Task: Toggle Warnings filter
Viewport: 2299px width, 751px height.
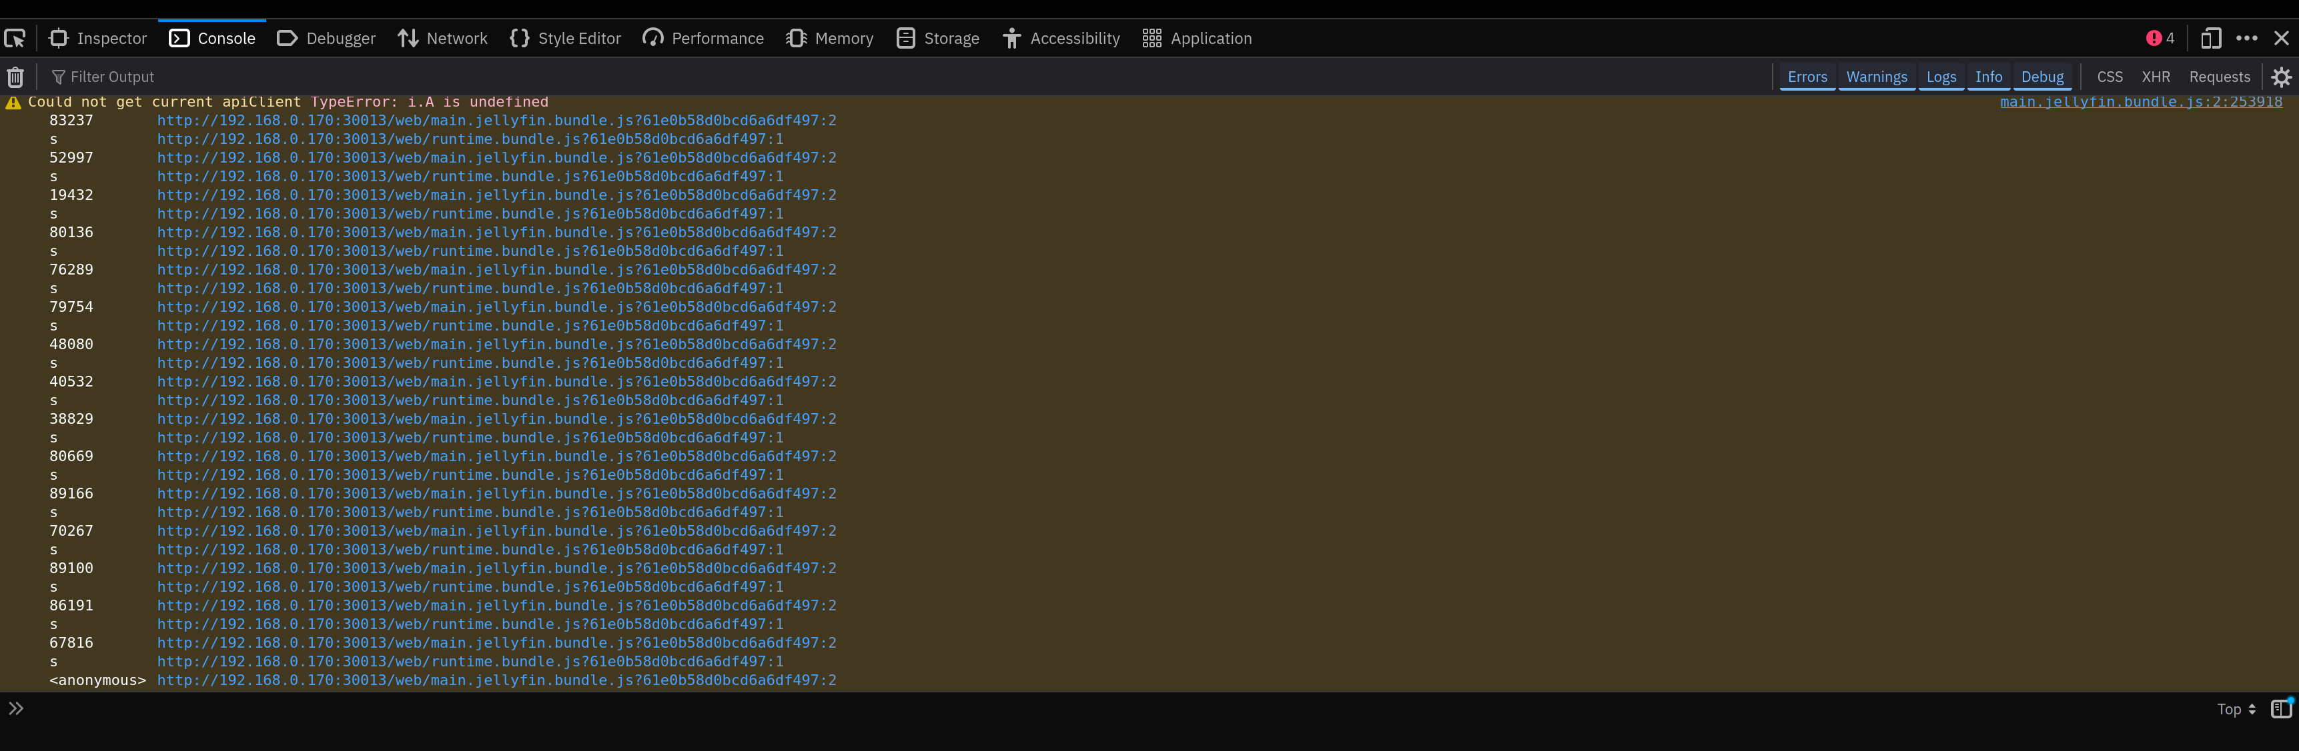Action: coord(1876,77)
